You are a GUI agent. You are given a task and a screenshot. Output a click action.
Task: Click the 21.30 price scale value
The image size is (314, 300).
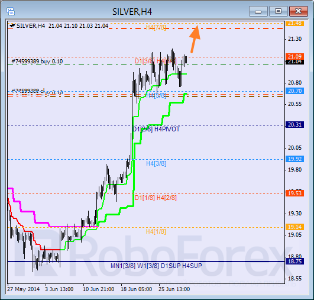pos(294,39)
